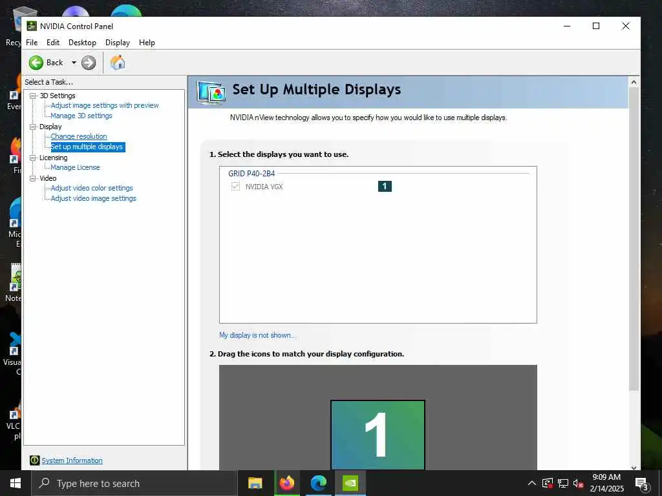Viewport: 662px width, 496px height.
Task: Open Adjust video image settings
Action: point(94,198)
